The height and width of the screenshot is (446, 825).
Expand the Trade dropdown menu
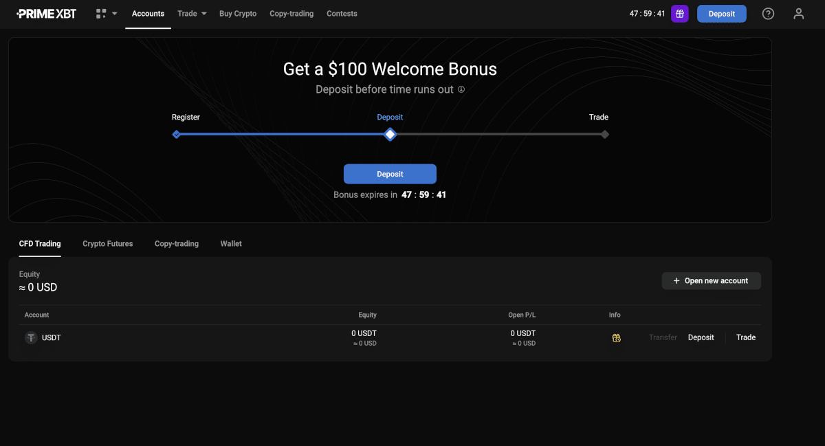tap(192, 14)
